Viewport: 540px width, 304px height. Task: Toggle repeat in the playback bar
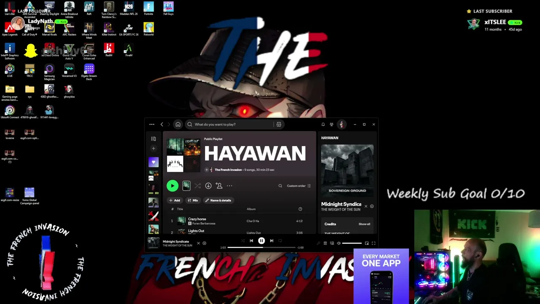280,241
